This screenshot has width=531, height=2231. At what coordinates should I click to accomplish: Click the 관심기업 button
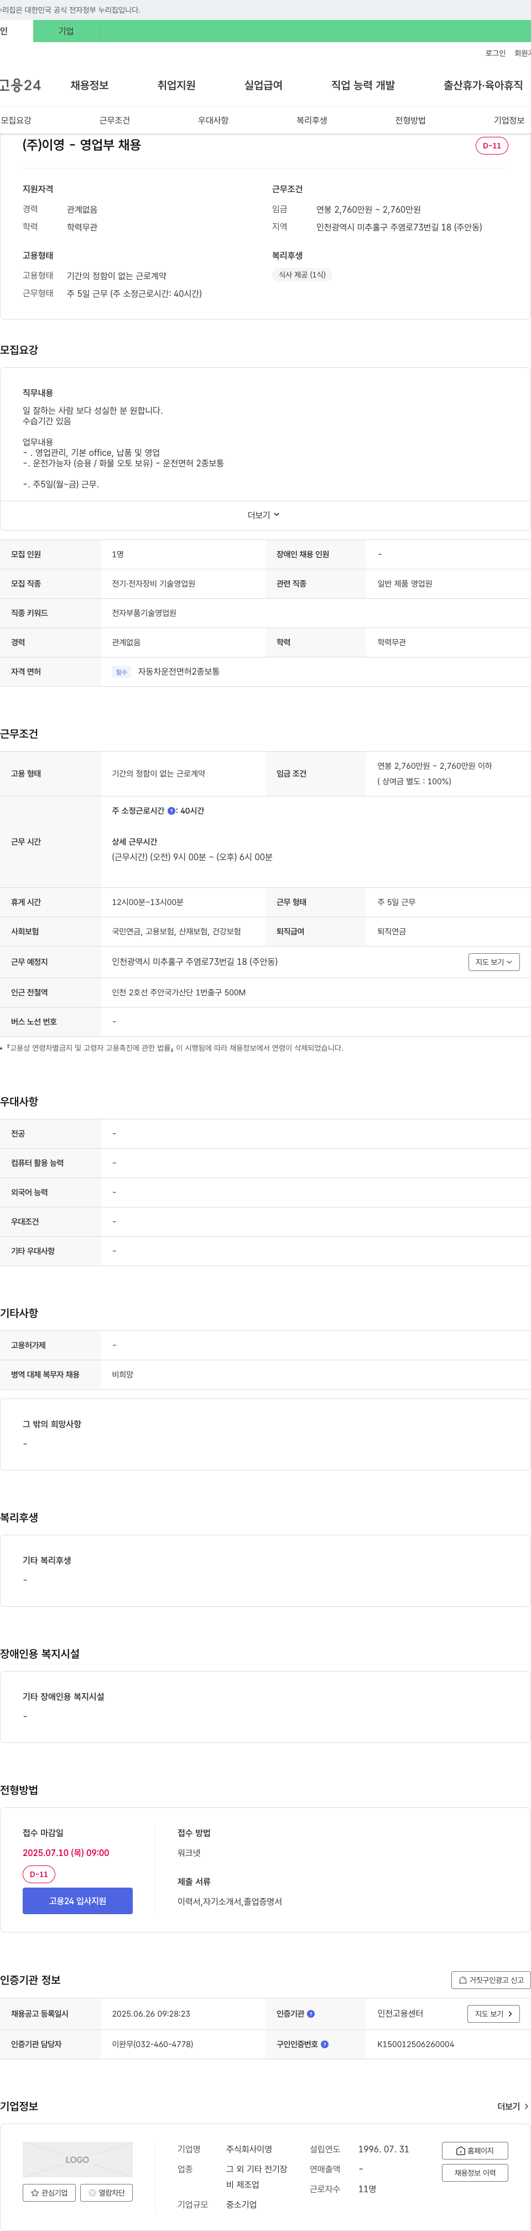(x=49, y=2193)
